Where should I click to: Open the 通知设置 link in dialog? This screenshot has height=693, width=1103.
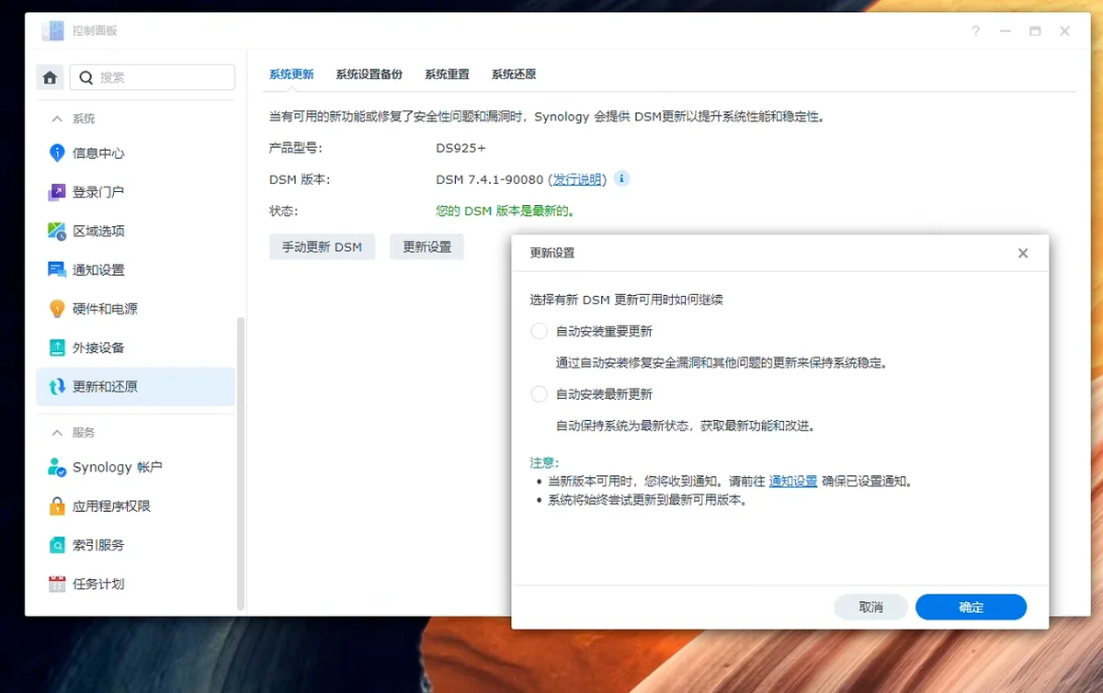[793, 481]
